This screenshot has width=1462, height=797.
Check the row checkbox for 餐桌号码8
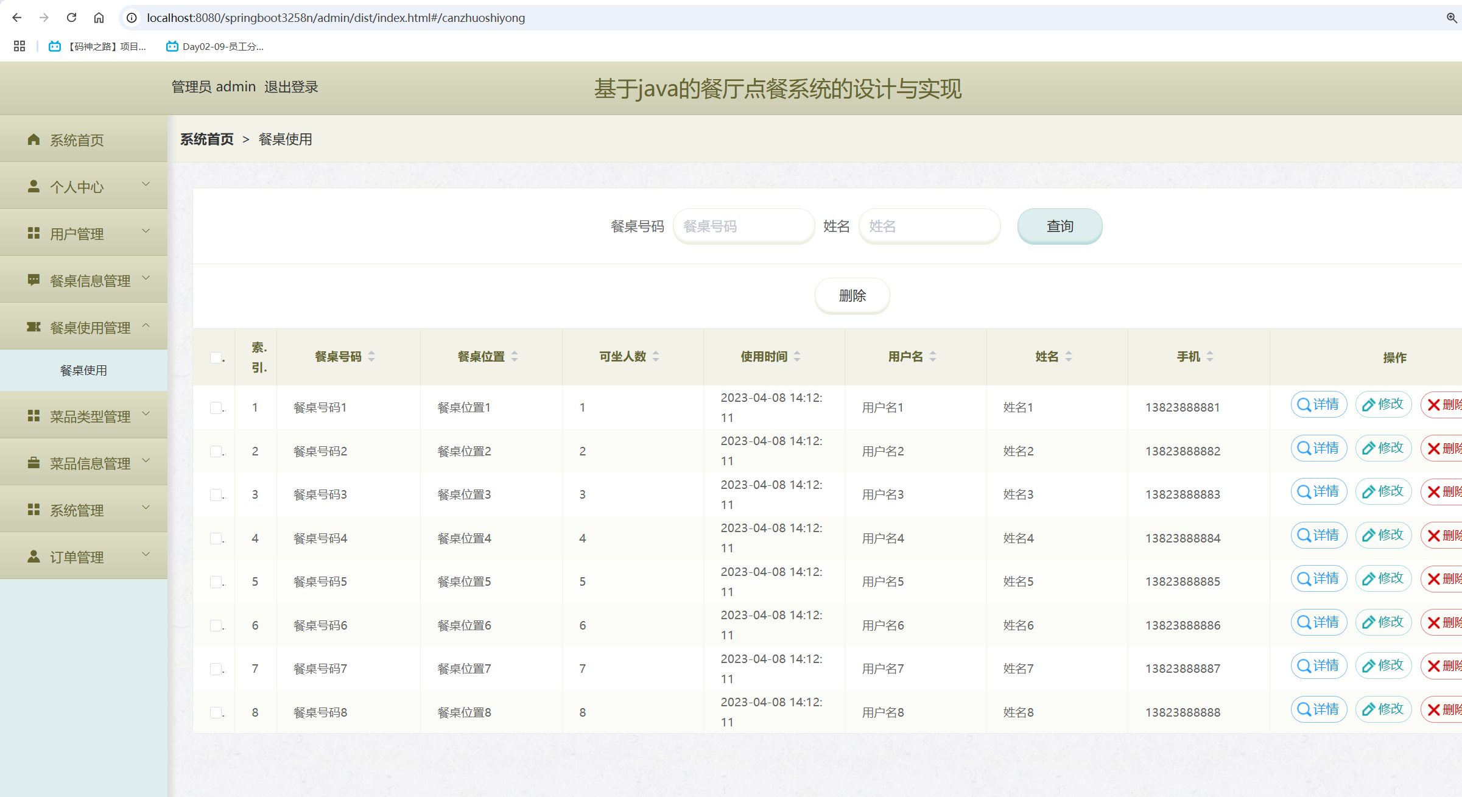pyautogui.click(x=216, y=712)
